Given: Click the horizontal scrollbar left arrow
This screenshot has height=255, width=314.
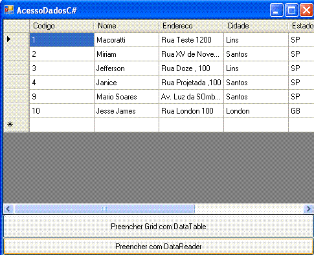Looking at the screenshot, I should click(8, 209).
